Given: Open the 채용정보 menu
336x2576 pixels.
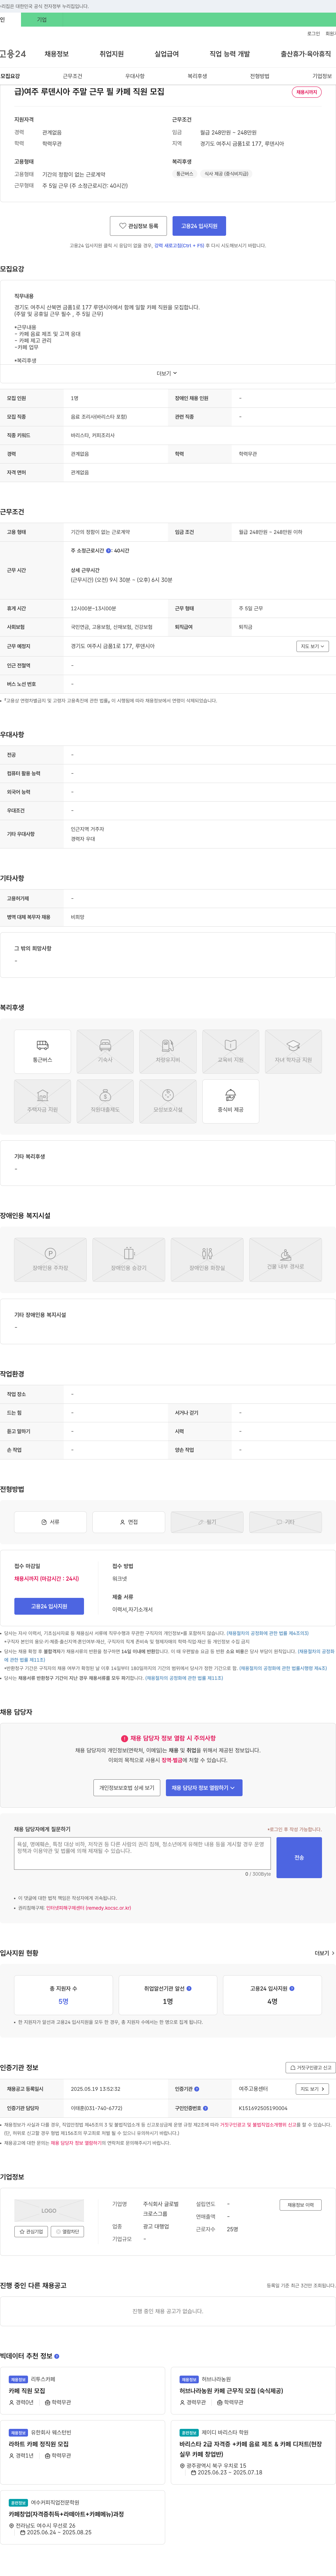Looking at the screenshot, I should tap(57, 54).
